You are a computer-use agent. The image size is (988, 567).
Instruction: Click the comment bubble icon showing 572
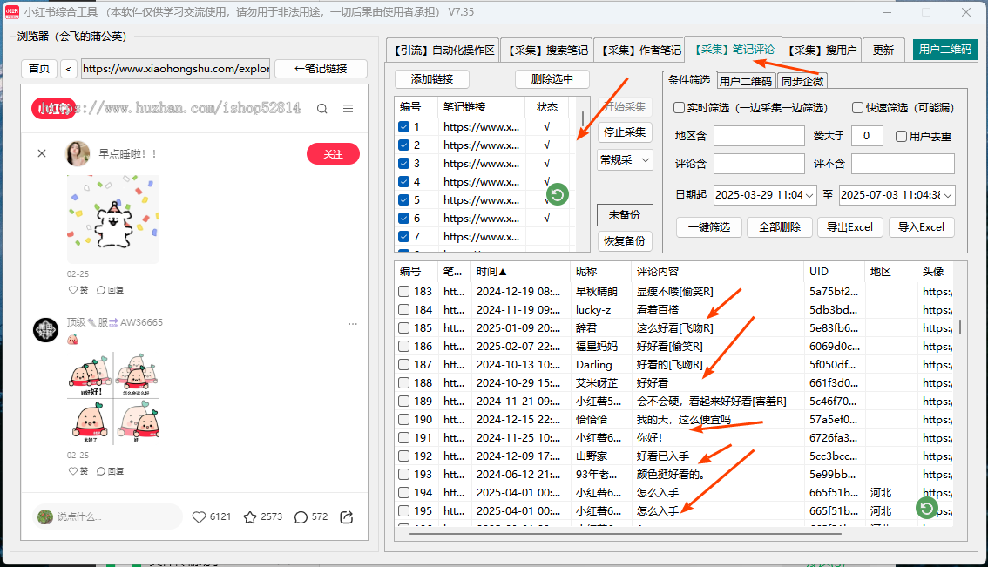301,517
